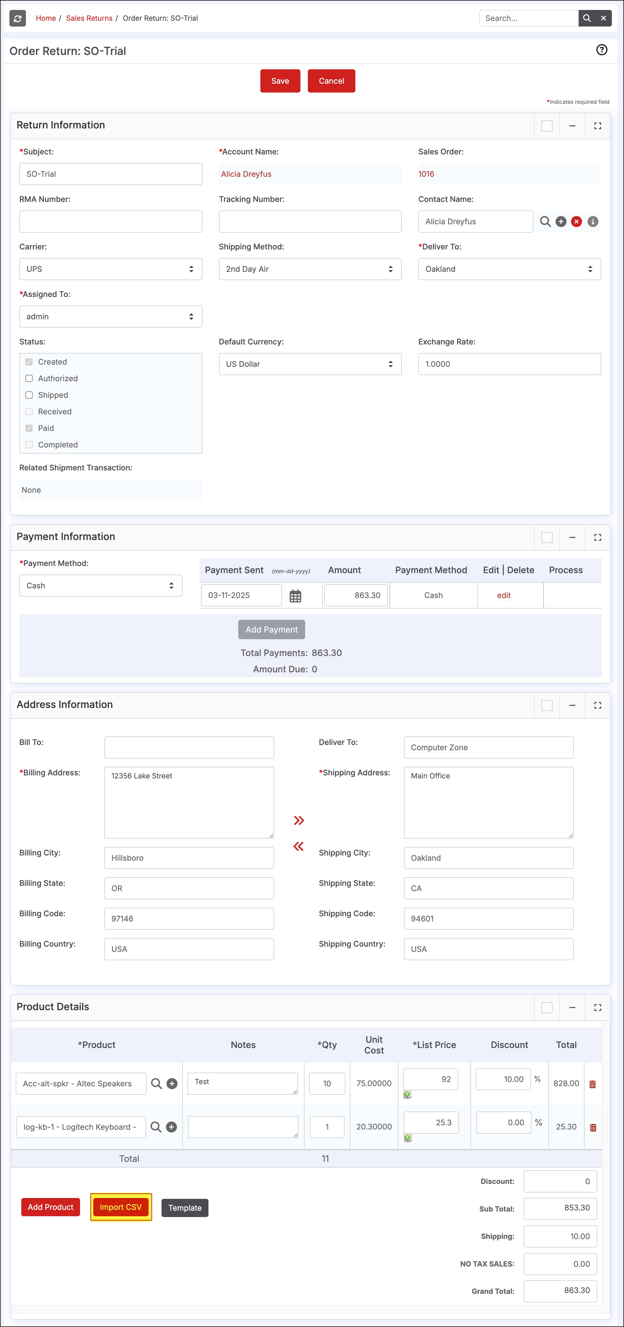
Task: Go to Home breadcrumb
Action: coord(46,18)
